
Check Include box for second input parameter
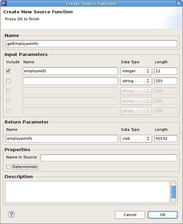click(x=8, y=81)
